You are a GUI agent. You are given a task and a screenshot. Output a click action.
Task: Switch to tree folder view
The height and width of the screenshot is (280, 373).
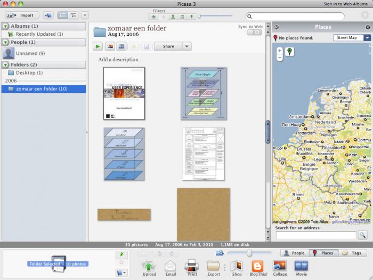pos(74,15)
